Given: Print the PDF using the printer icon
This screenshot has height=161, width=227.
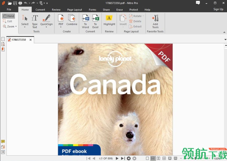Looking at the screenshot, I should tap(20, 3).
